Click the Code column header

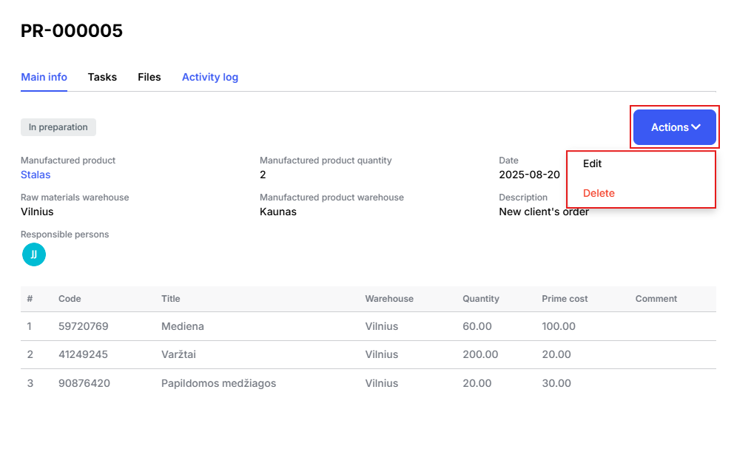70,299
